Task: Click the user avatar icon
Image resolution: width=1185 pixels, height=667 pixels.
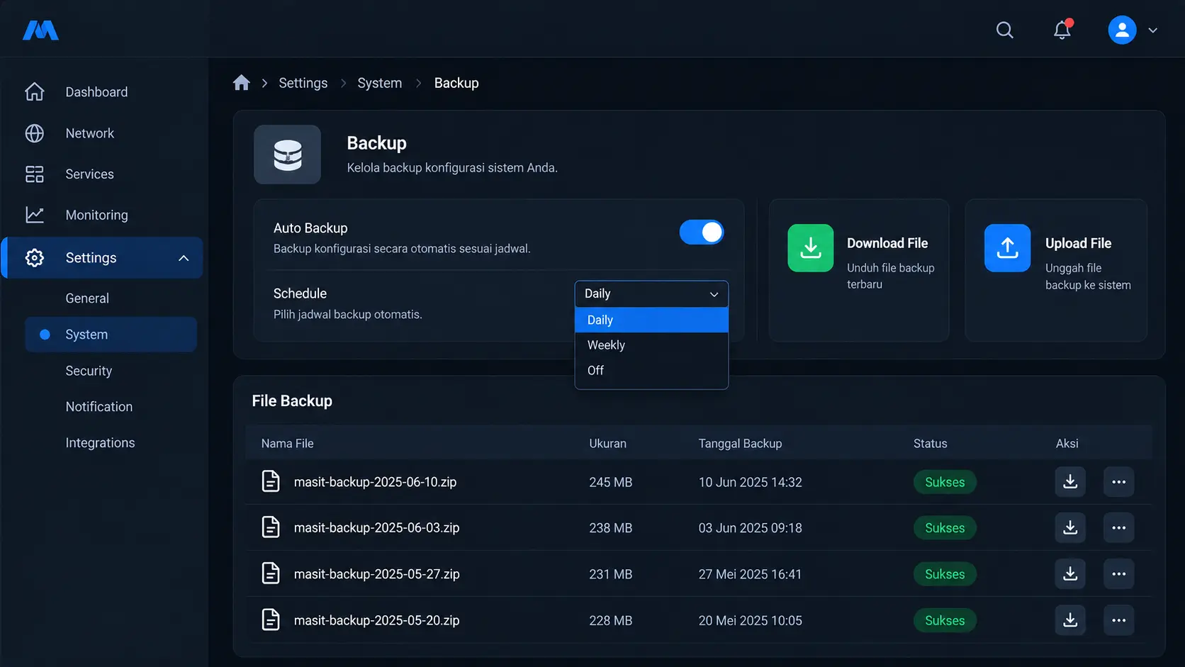Action: pyautogui.click(x=1122, y=30)
